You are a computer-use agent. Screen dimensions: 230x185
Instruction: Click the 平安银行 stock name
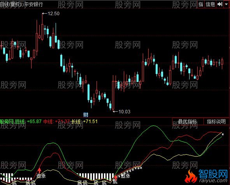[x=33, y=4]
